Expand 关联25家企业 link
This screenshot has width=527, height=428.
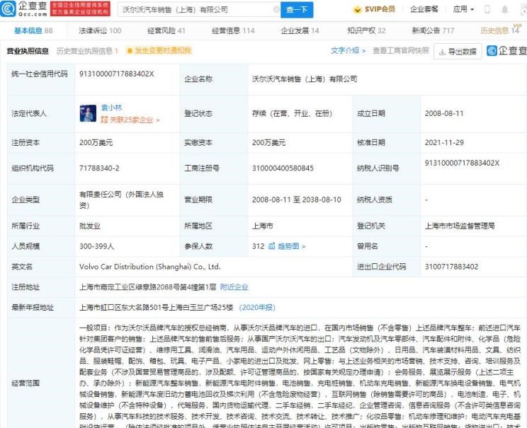(131, 120)
